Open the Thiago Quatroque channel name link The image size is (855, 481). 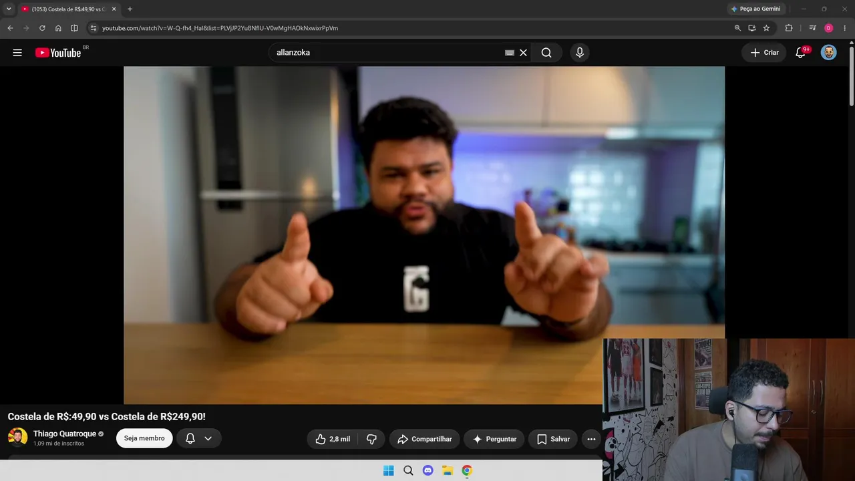[65, 434]
